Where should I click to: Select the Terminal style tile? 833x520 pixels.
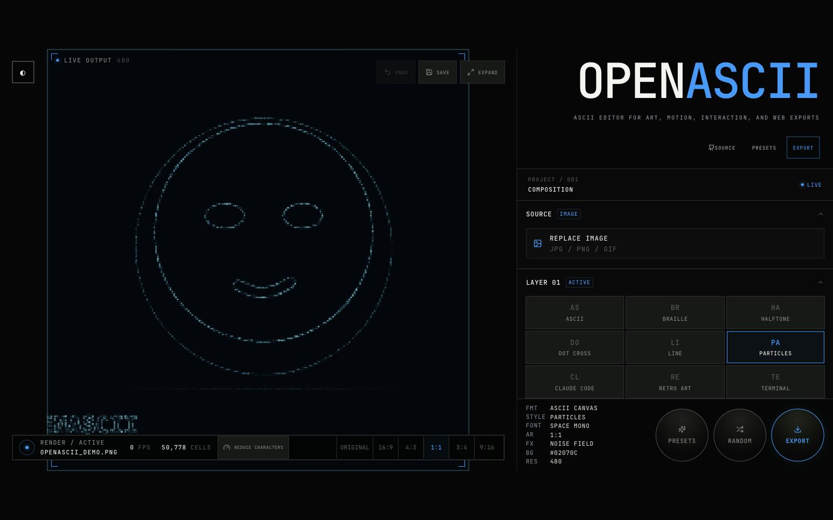775,382
